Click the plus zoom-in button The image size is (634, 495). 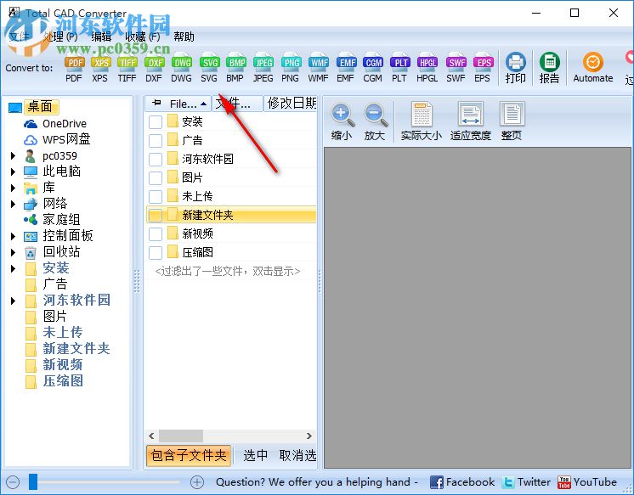point(197,482)
